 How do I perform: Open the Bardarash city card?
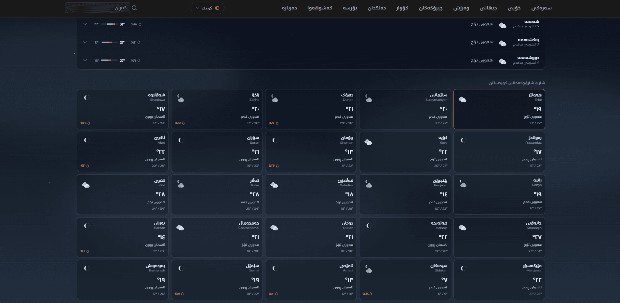point(123,280)
